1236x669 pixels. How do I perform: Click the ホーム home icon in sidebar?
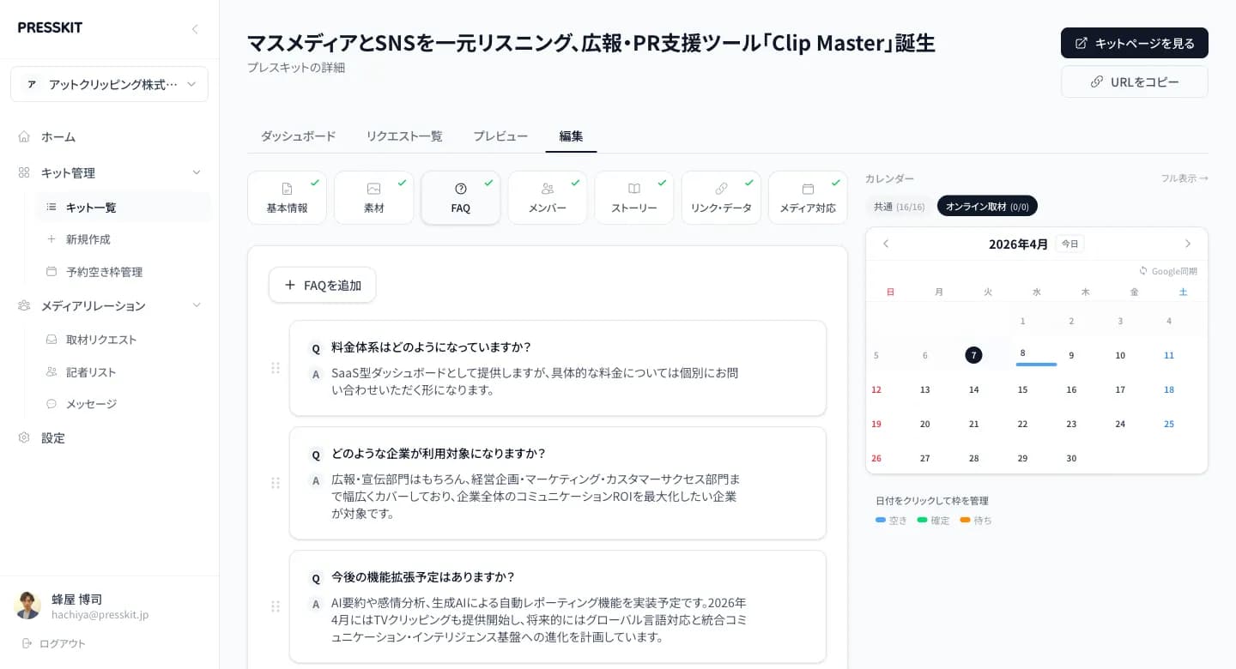click(x=24, y=136)
